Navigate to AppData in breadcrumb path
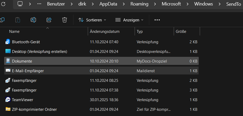 [x=108, y=4]
